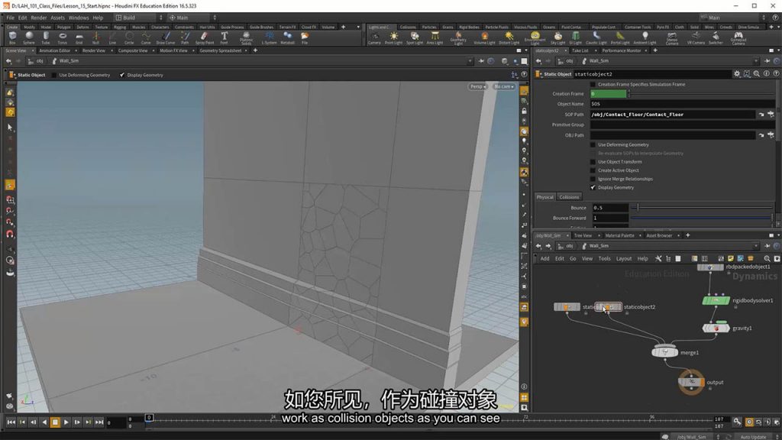This screenshot has width=782, height=440.
Task: Enable Use Deforming Geometry parameter checkbox
Action: tap(593, 144)
